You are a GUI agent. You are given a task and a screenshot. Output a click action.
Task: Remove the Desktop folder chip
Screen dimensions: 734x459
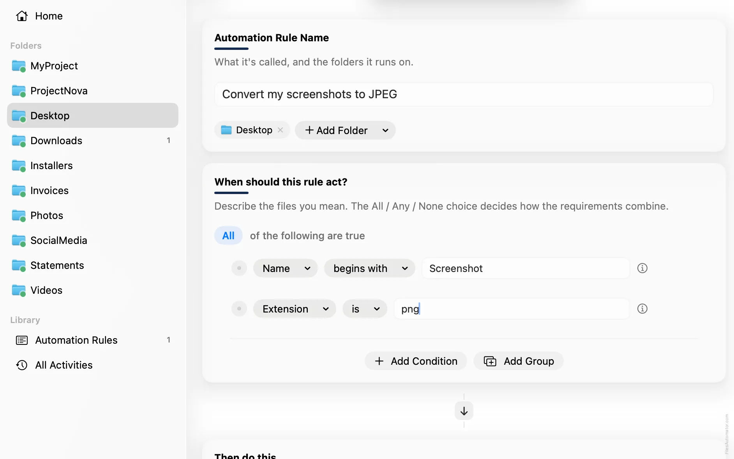280,130
